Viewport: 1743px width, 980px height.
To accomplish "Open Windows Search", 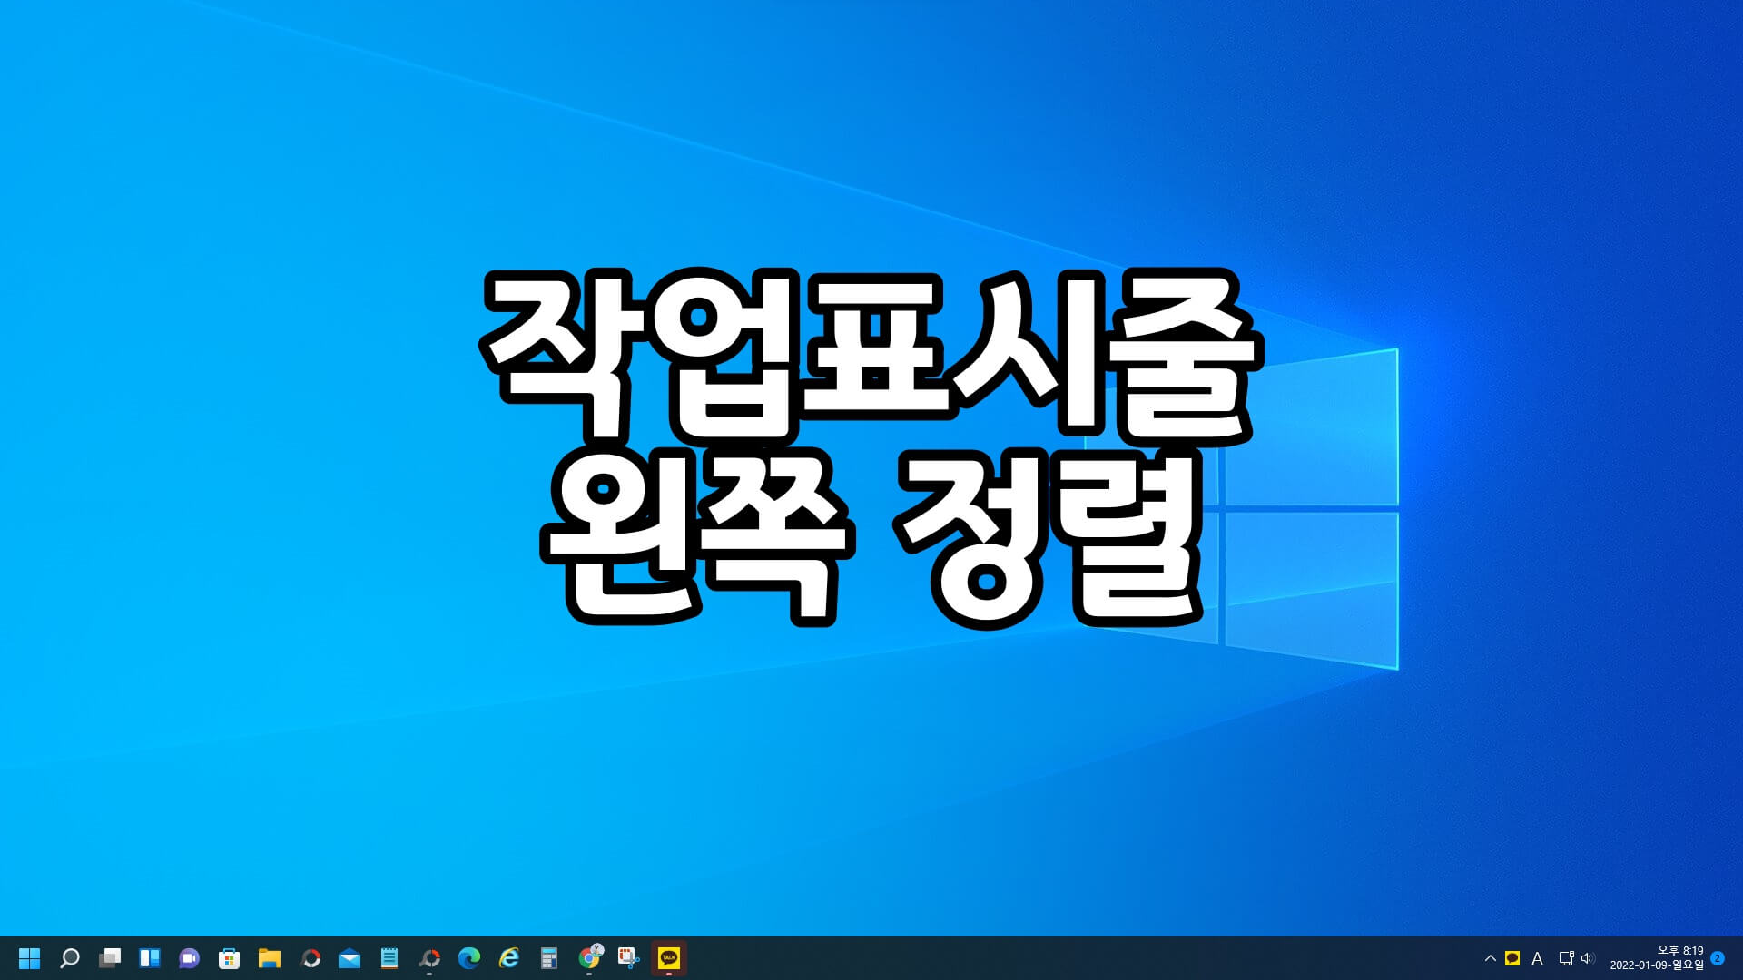I will click(70, 957).
